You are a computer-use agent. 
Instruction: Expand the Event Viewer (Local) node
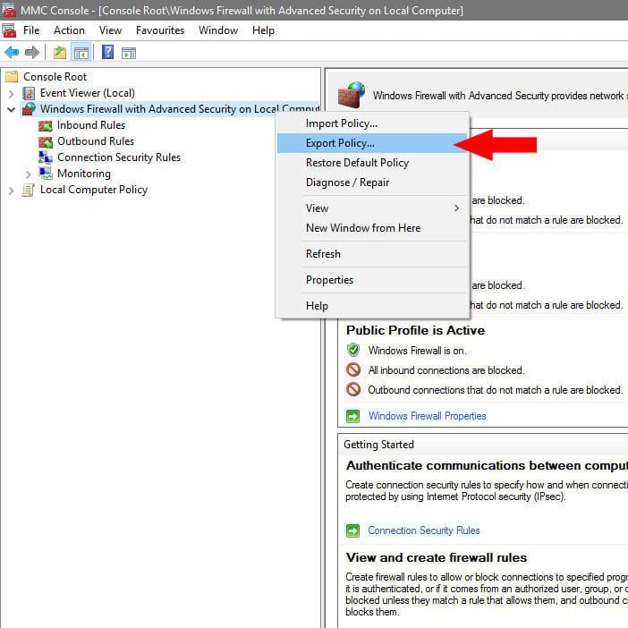12,94
